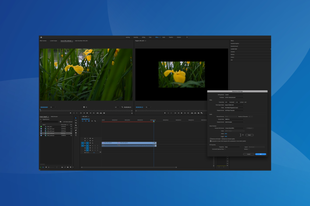The image size is (310, 206).
Task: Select the Hand tool
Action: (76, 133)
